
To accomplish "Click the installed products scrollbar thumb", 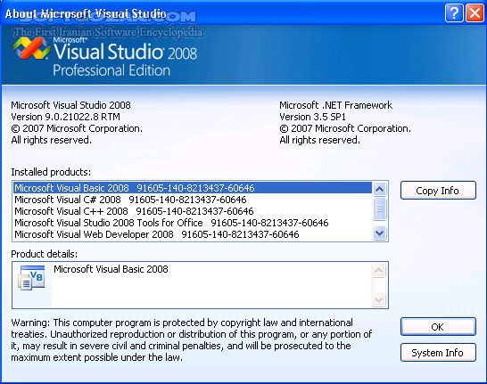I will 380,208.
